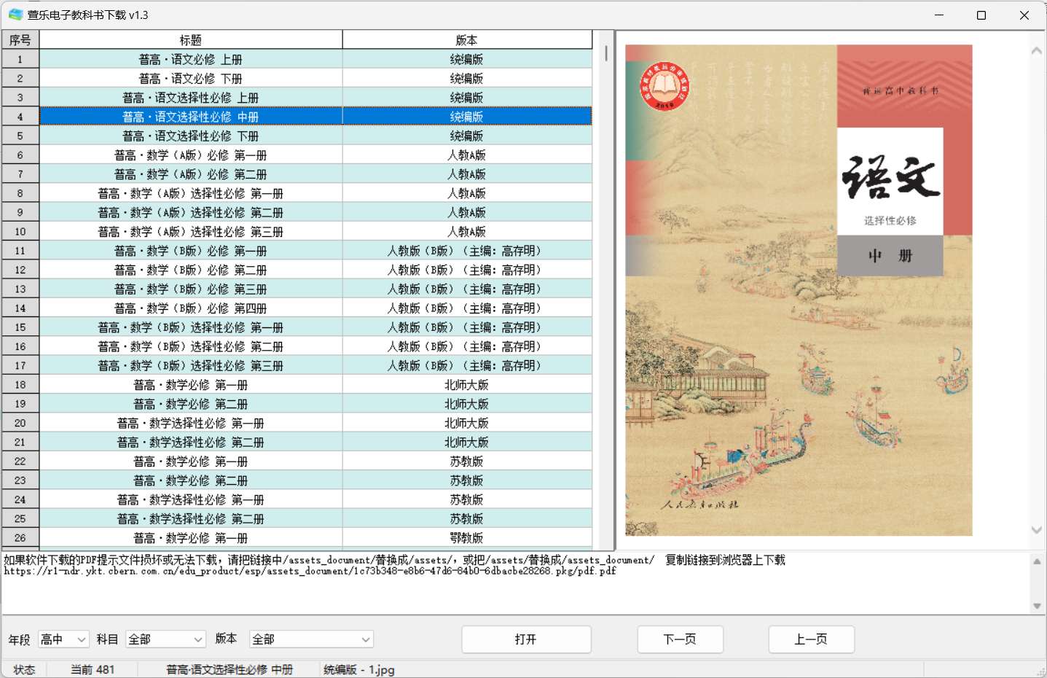Select row 21 数学选择性必修 第二册

point(315,443)
